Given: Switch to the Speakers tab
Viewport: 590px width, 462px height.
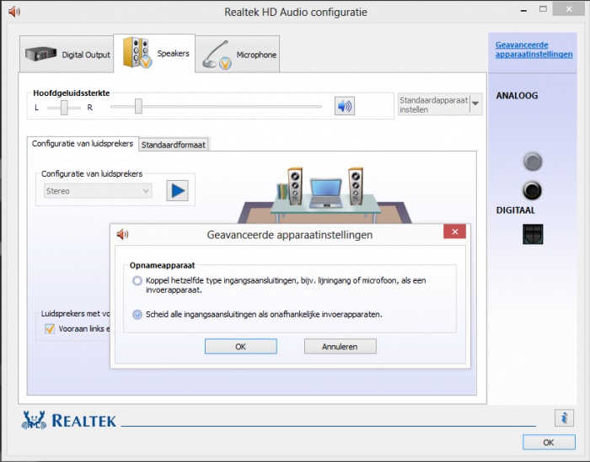Looking at the screenshot, I should 154,53.
